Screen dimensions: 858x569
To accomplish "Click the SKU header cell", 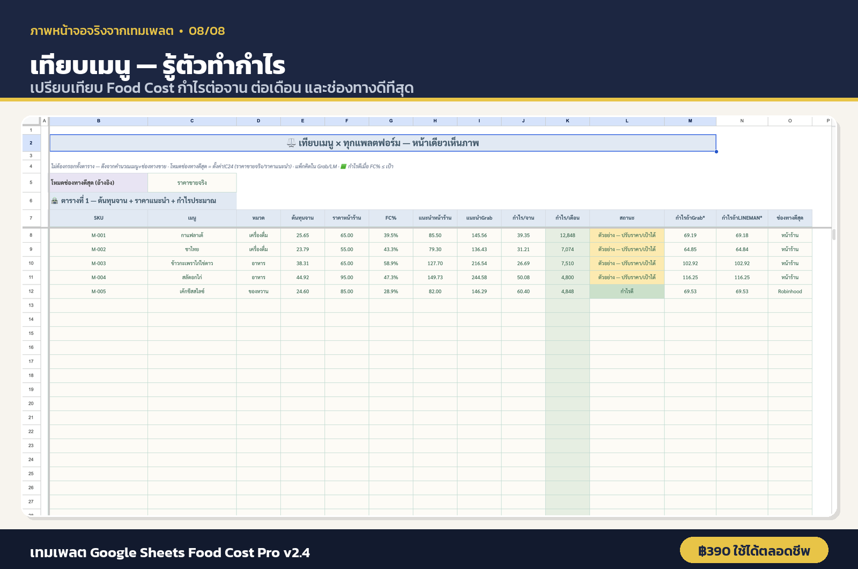I will (99, 218).
